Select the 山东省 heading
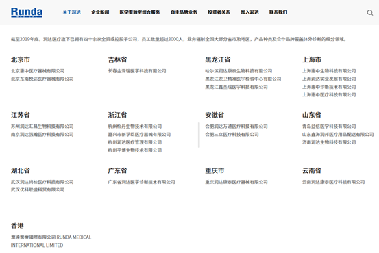Screen dimensions: 379x253 tap(312, 115)
